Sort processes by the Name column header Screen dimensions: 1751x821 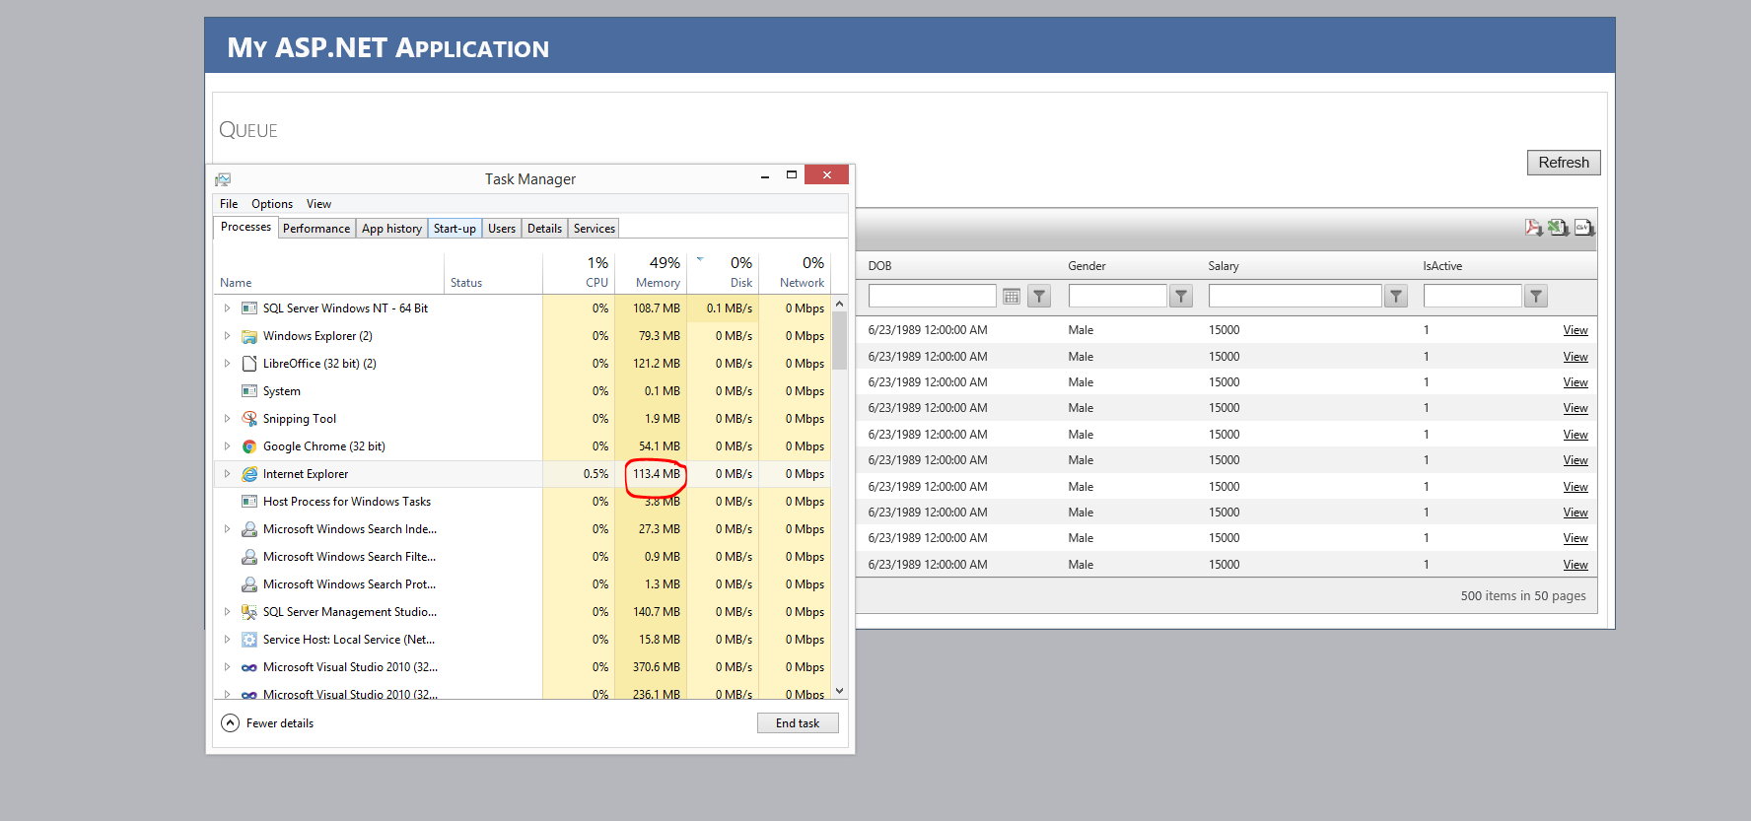(x=236, y=283)
